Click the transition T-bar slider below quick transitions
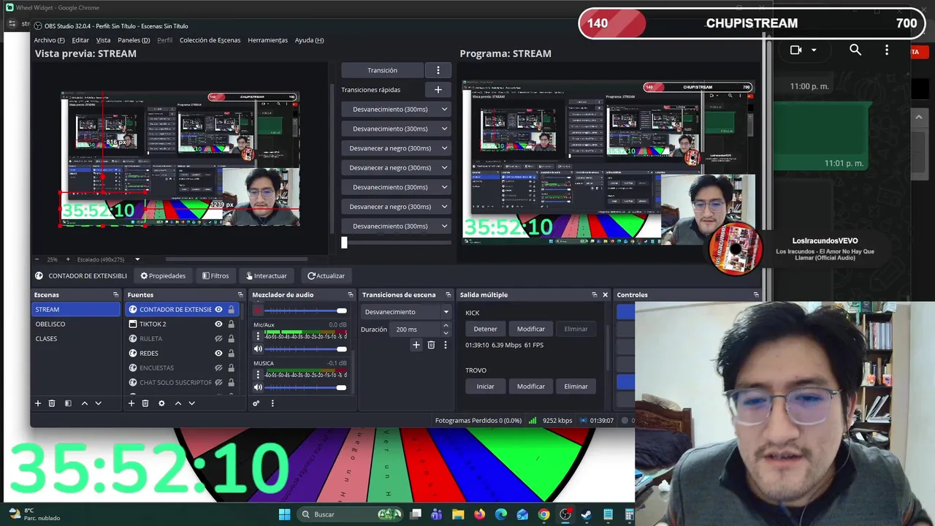The height and width of the screenshot is (526, 935). point(396,243)
